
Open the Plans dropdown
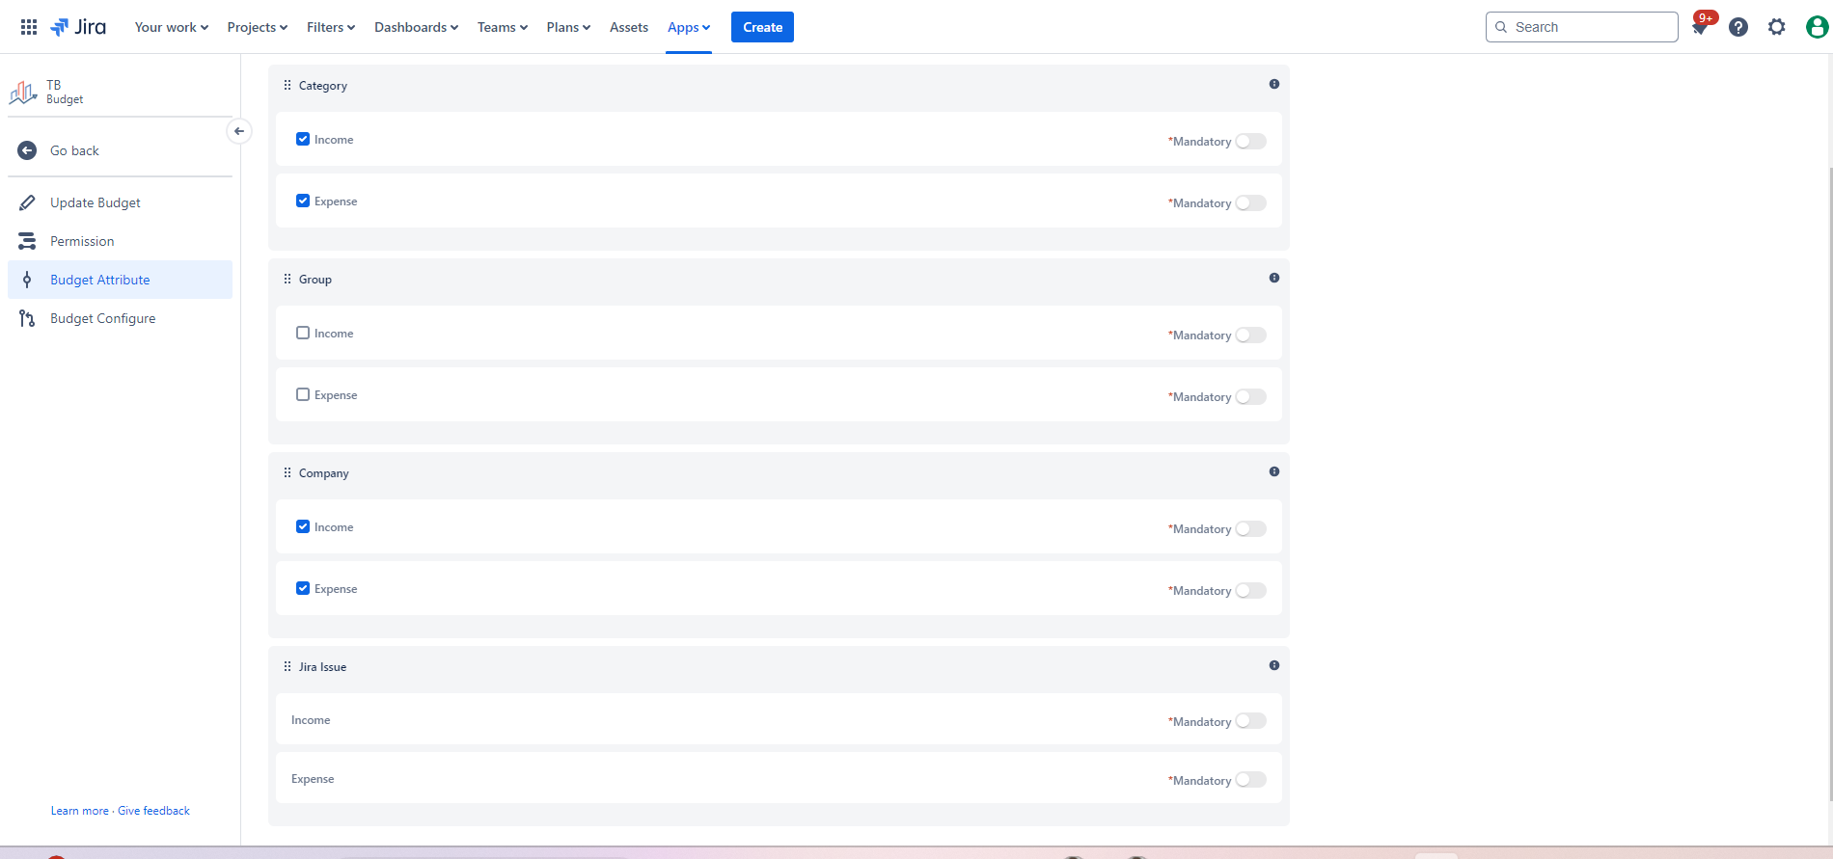pyautogui.click(x=568, y=27)
